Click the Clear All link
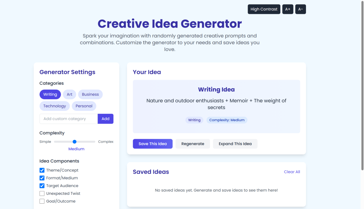The width and height of the screenshot is (364, 209). click(x=292, y=172)
